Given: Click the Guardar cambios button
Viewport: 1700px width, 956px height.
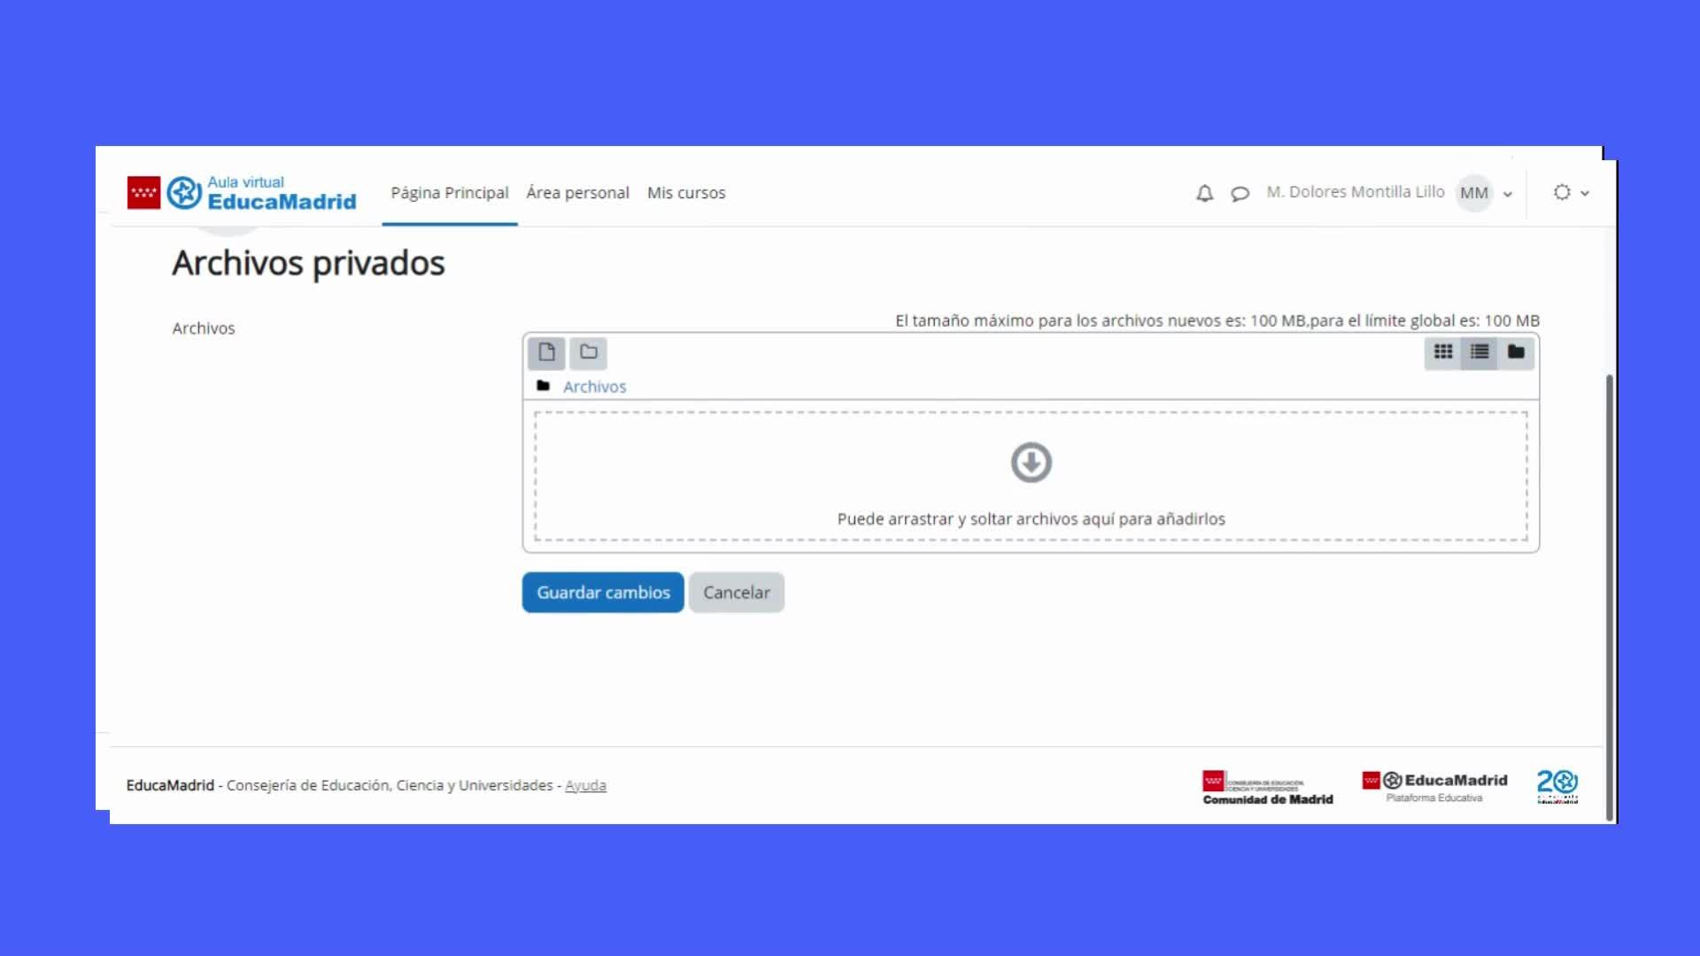Looking at the screenshot, I should tap(603, 592).
